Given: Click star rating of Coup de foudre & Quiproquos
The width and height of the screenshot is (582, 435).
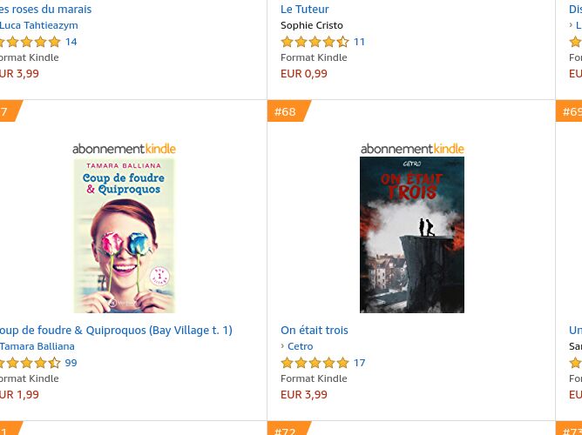Looking at the screenshot, I should click(30, 363).
